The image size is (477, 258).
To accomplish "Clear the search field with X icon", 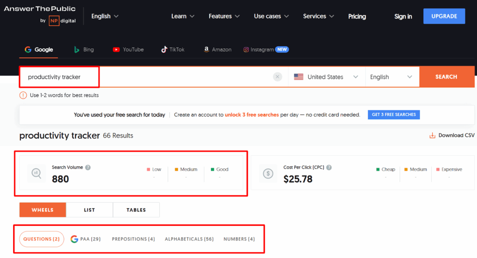I will click(x=278, y=77).
